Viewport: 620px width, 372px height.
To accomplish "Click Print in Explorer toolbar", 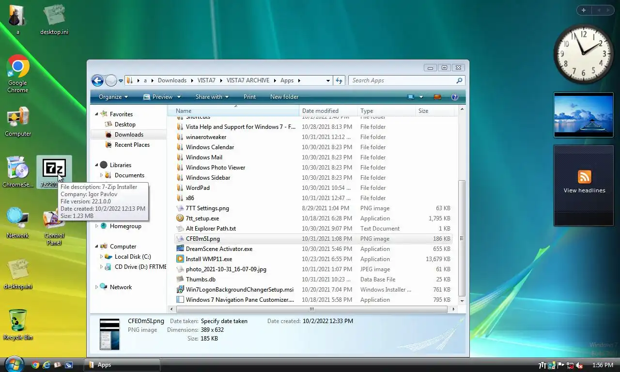I will pyautogui.click(x=249, y=97).
